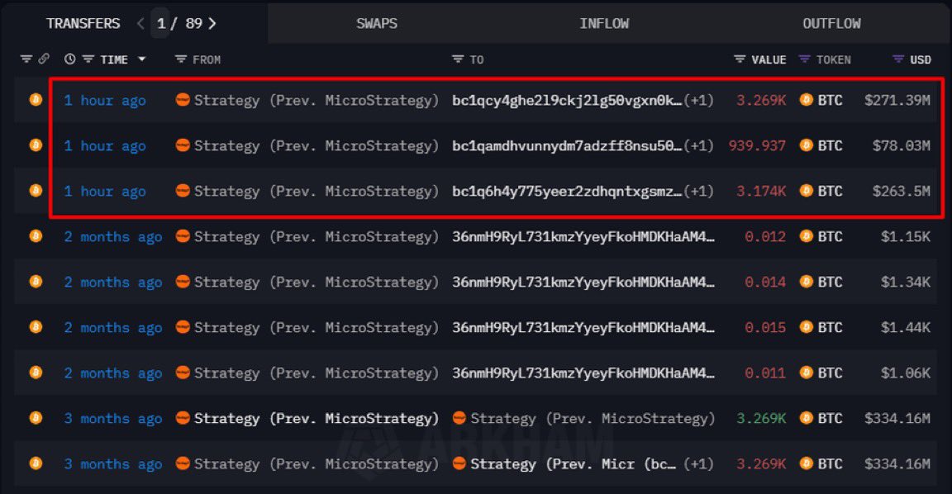Click the VALUE column header label
Image resolution: width=952 pixels, height=494 pixels.
coord(769,59)
